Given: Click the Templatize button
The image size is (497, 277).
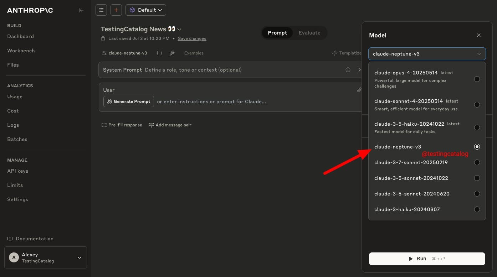Looking at the screenshot, I should click(347, 53).
